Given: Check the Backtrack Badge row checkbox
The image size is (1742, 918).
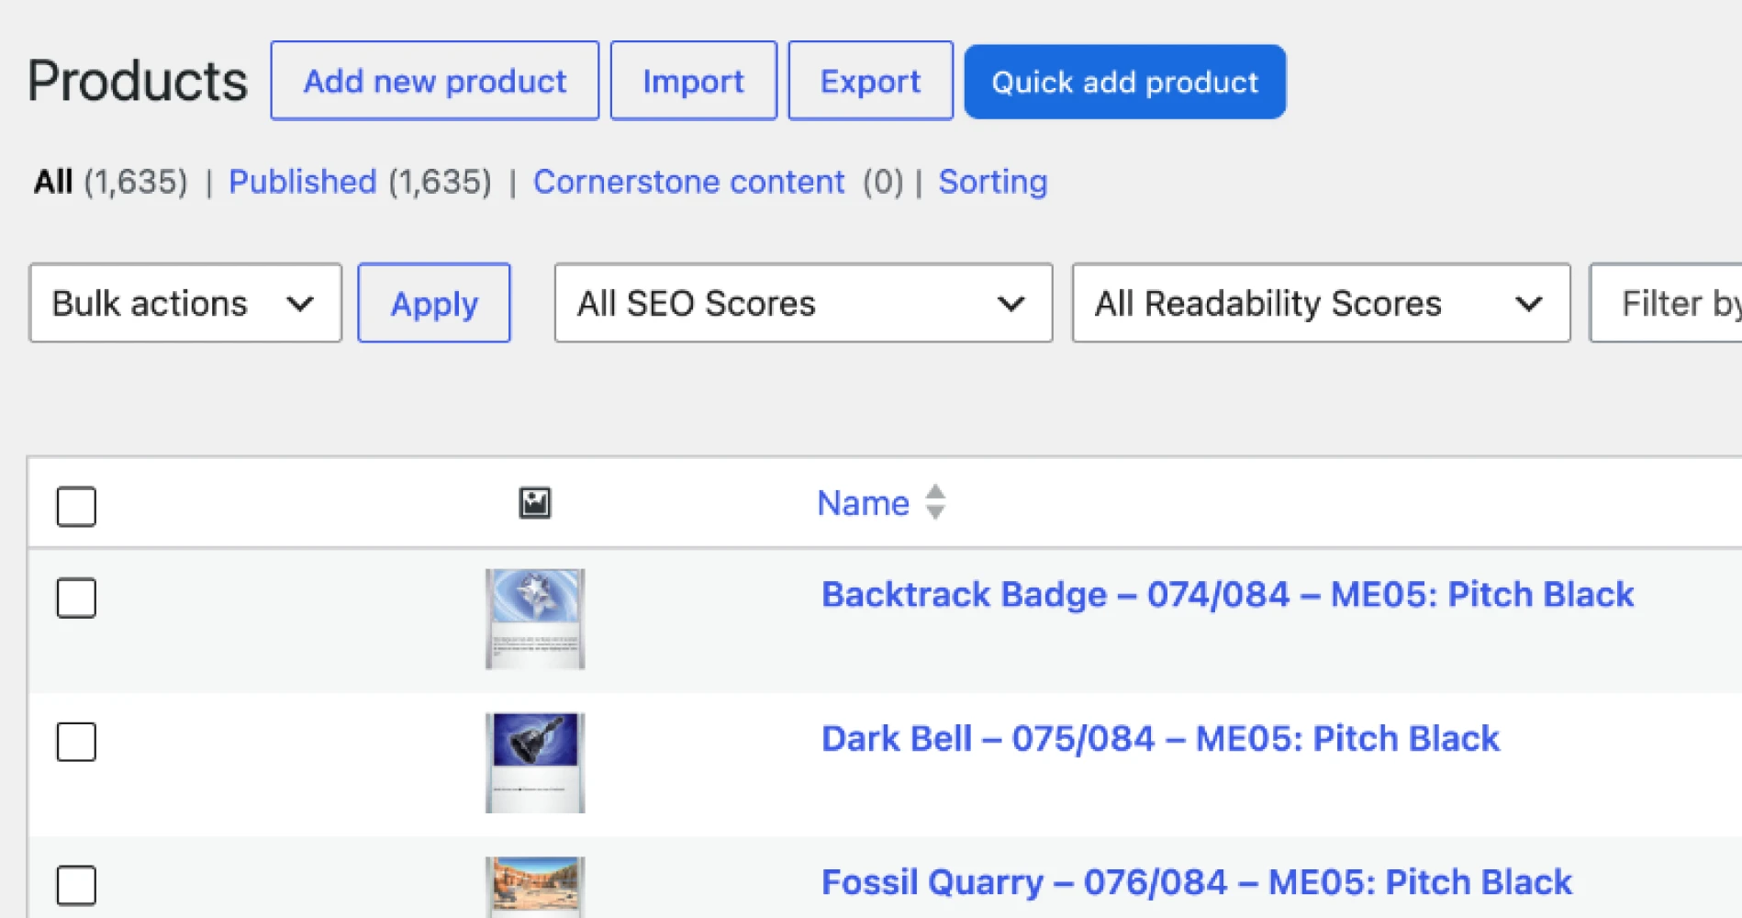Looking at the screenshot, I should click(76, 598).
